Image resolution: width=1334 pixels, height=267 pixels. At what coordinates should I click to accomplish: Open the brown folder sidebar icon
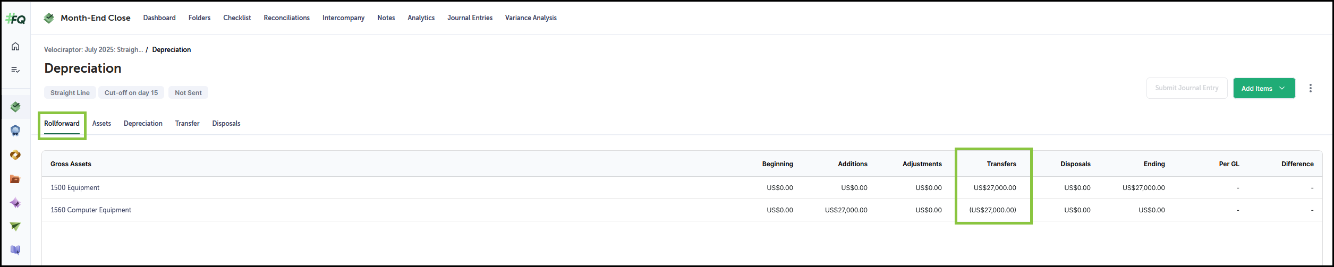(15, 179)
